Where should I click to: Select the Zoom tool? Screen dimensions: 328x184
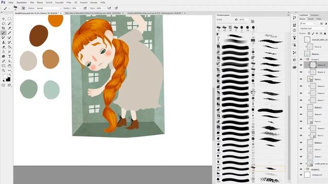pos(4,71)
